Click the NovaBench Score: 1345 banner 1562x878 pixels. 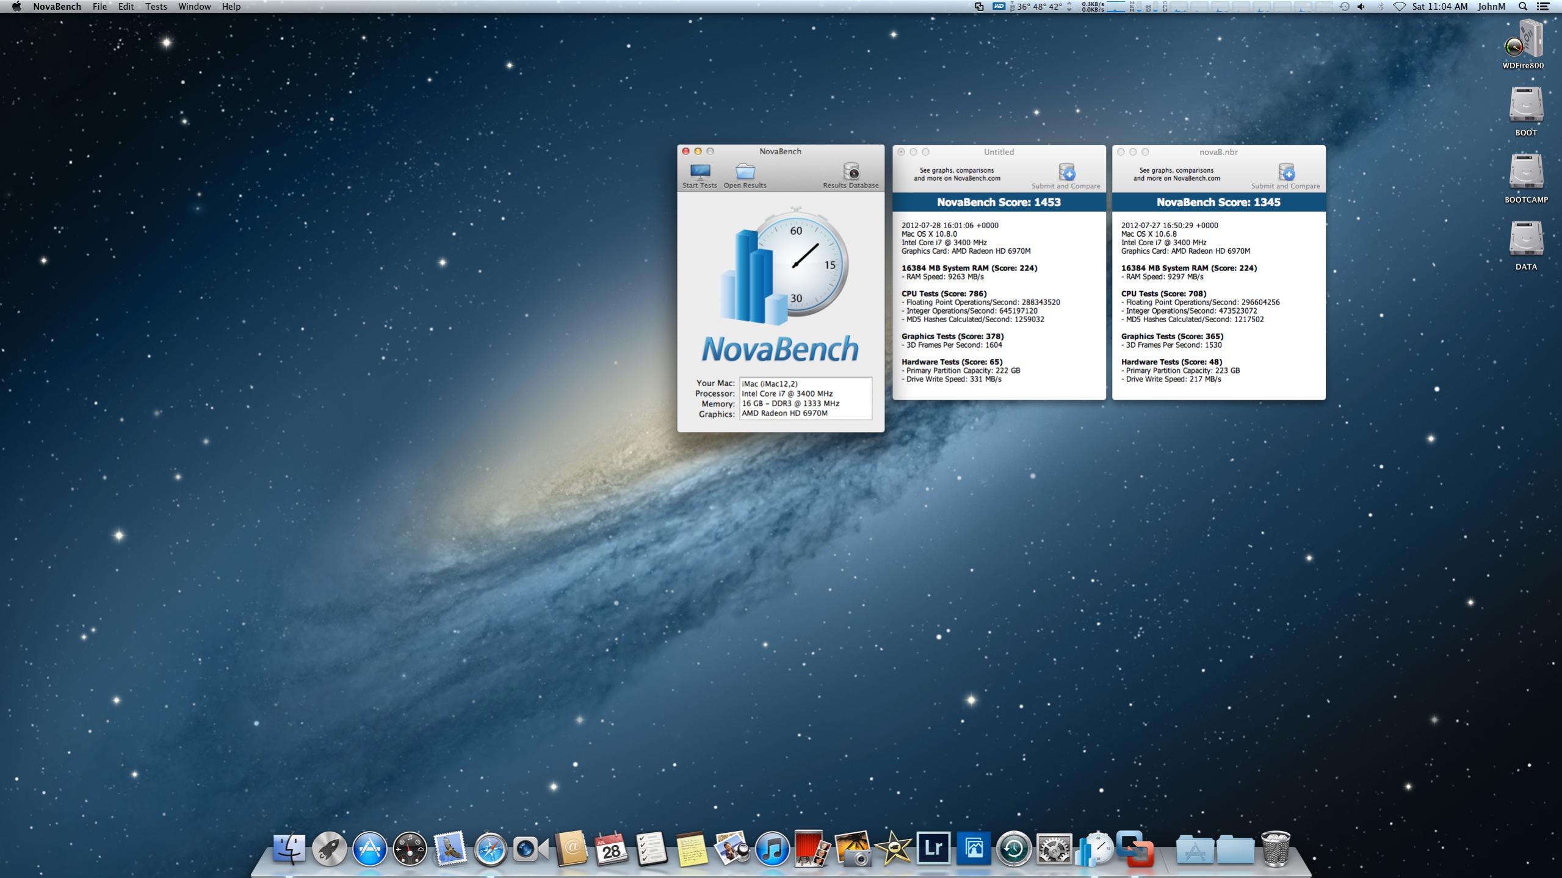coord(1218,202)
